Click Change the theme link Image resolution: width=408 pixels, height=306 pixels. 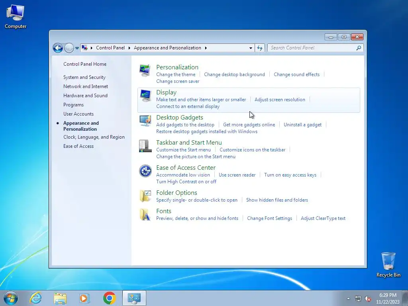click(x=176, y=75)
